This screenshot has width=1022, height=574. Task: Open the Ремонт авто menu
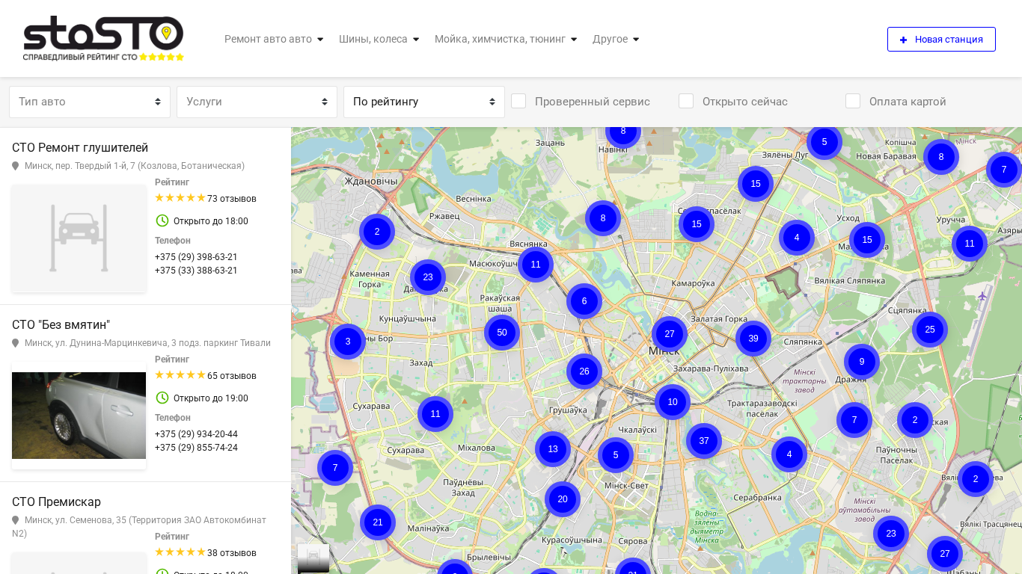274,39
